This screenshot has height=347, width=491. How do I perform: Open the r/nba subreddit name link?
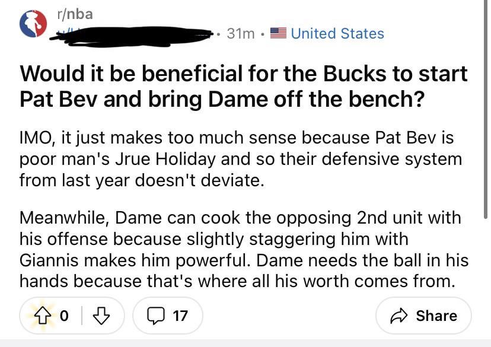point(75,14)
